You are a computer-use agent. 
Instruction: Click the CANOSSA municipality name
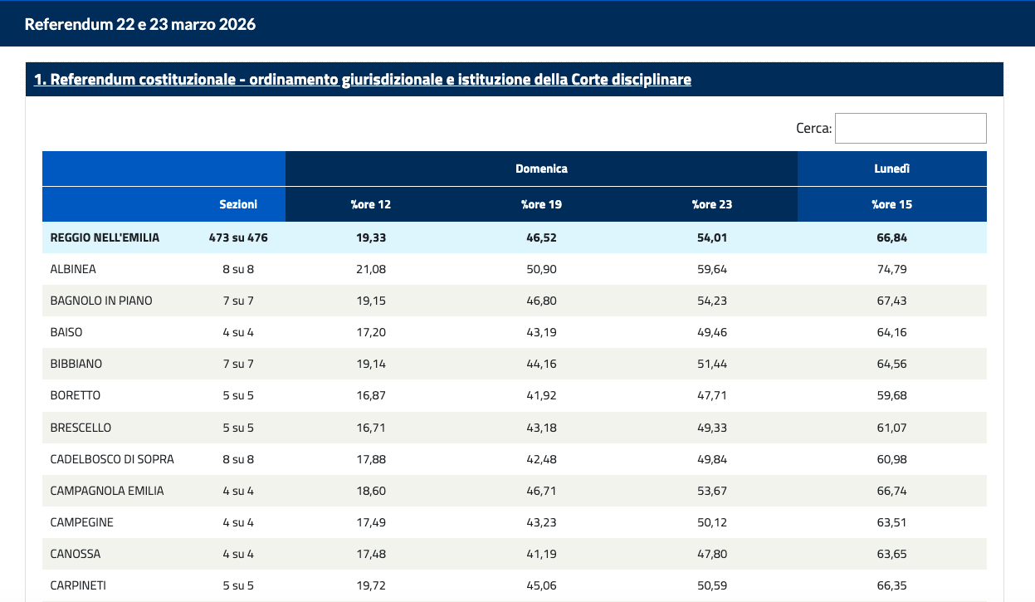click(x=74, y=554)
